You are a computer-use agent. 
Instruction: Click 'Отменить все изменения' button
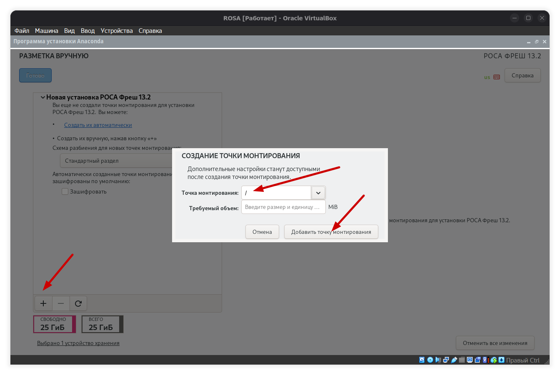click(495, 343)
